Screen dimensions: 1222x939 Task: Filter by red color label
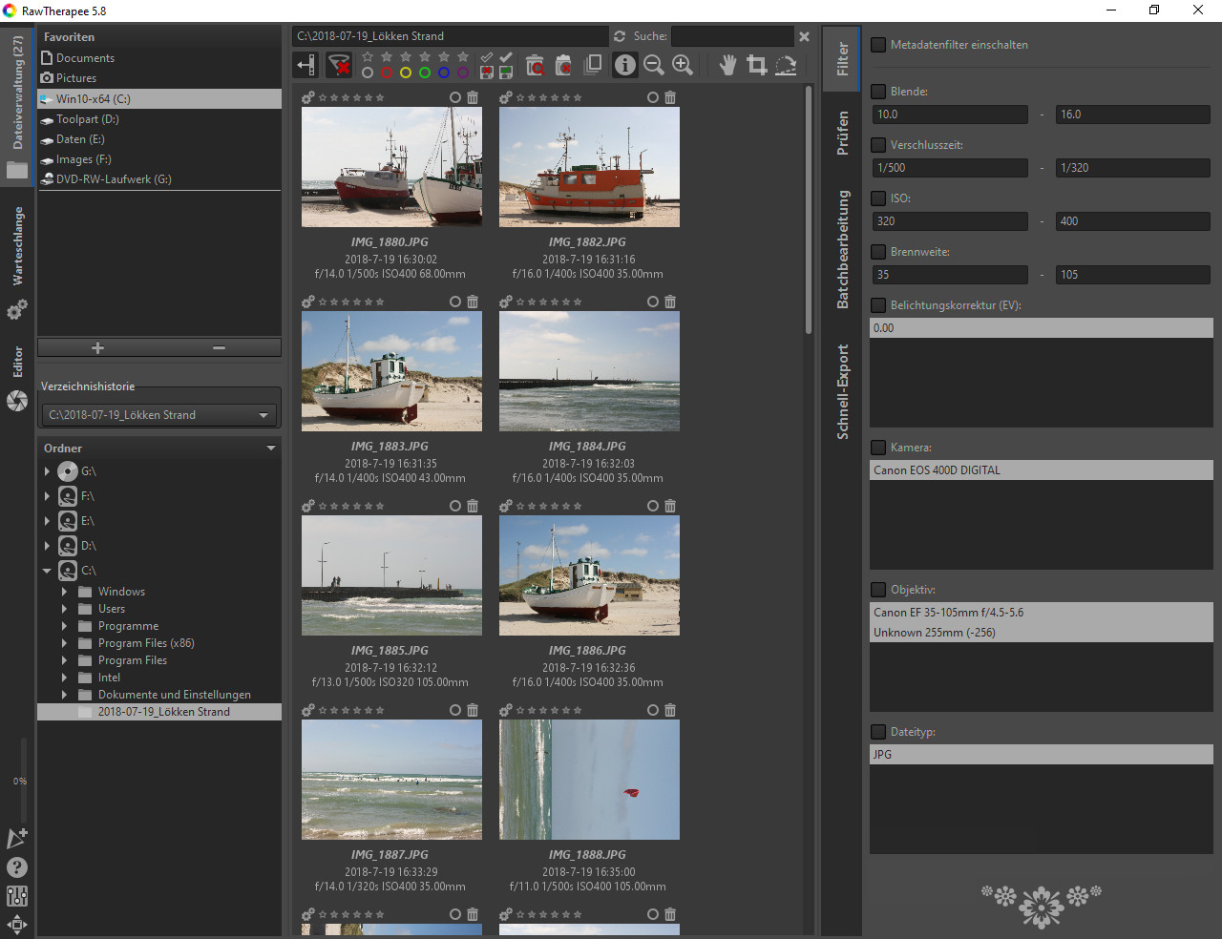387,73
